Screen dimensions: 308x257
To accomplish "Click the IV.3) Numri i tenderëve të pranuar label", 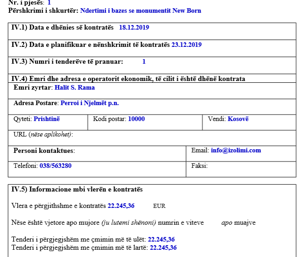I will point(67,61).
